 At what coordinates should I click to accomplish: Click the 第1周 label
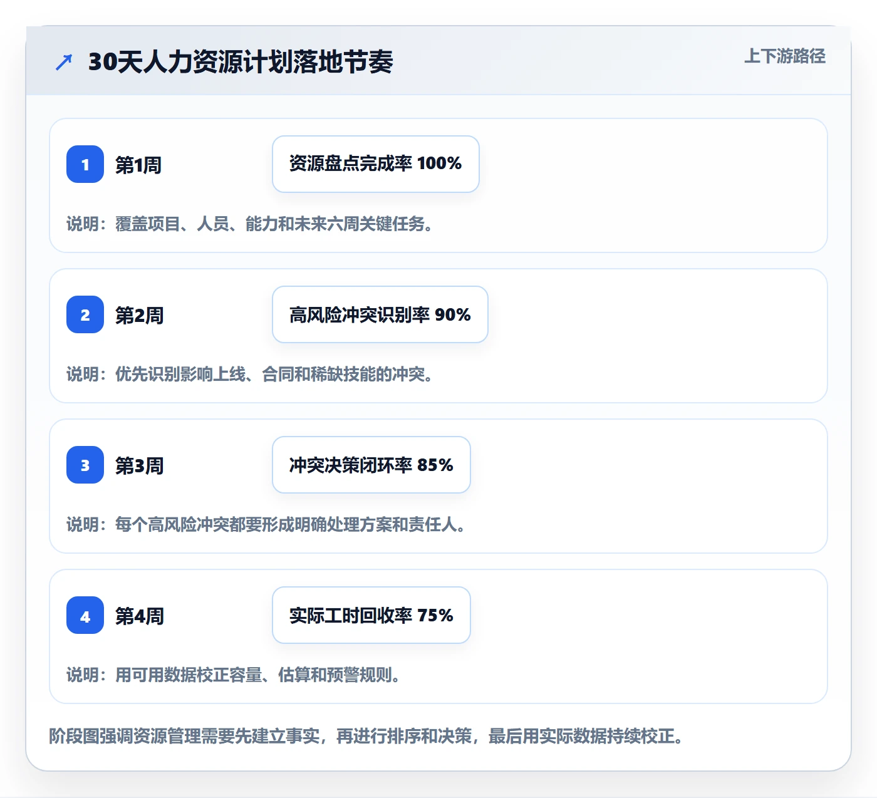pos(138,165)
